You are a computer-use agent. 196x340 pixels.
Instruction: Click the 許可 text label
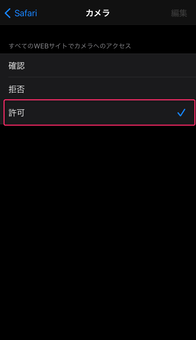click(17, 113)
